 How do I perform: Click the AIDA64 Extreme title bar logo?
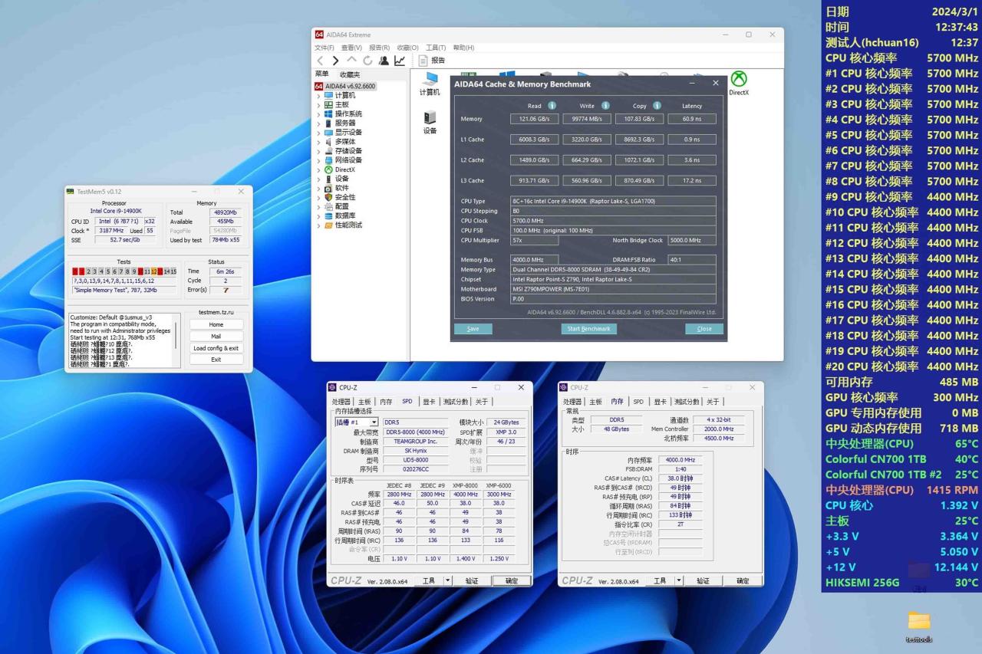coord(319,35)
